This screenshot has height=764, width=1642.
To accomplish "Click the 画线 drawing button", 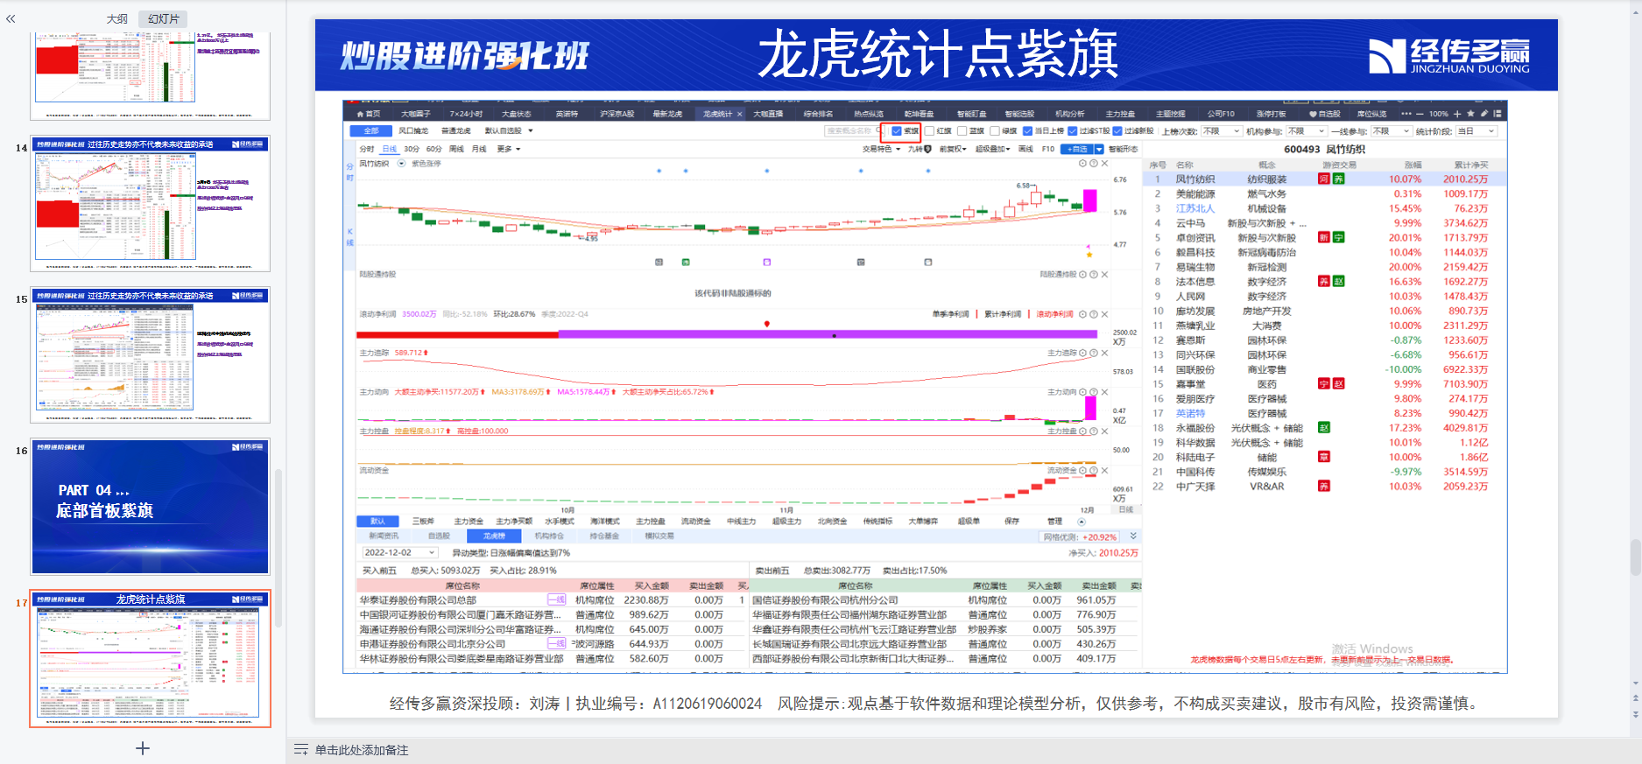I will 1025,149.
